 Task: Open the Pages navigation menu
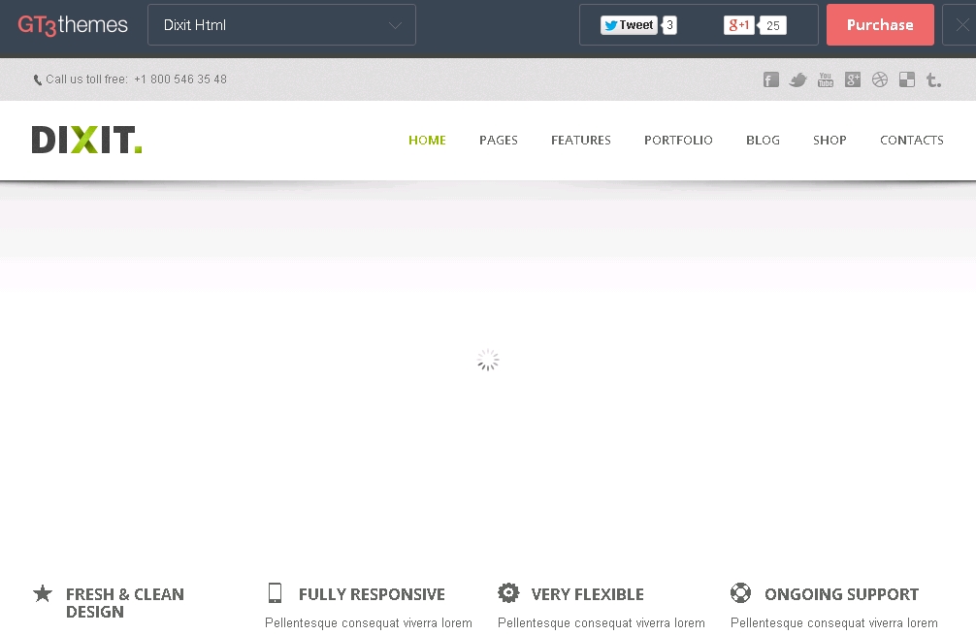(499, 141)
